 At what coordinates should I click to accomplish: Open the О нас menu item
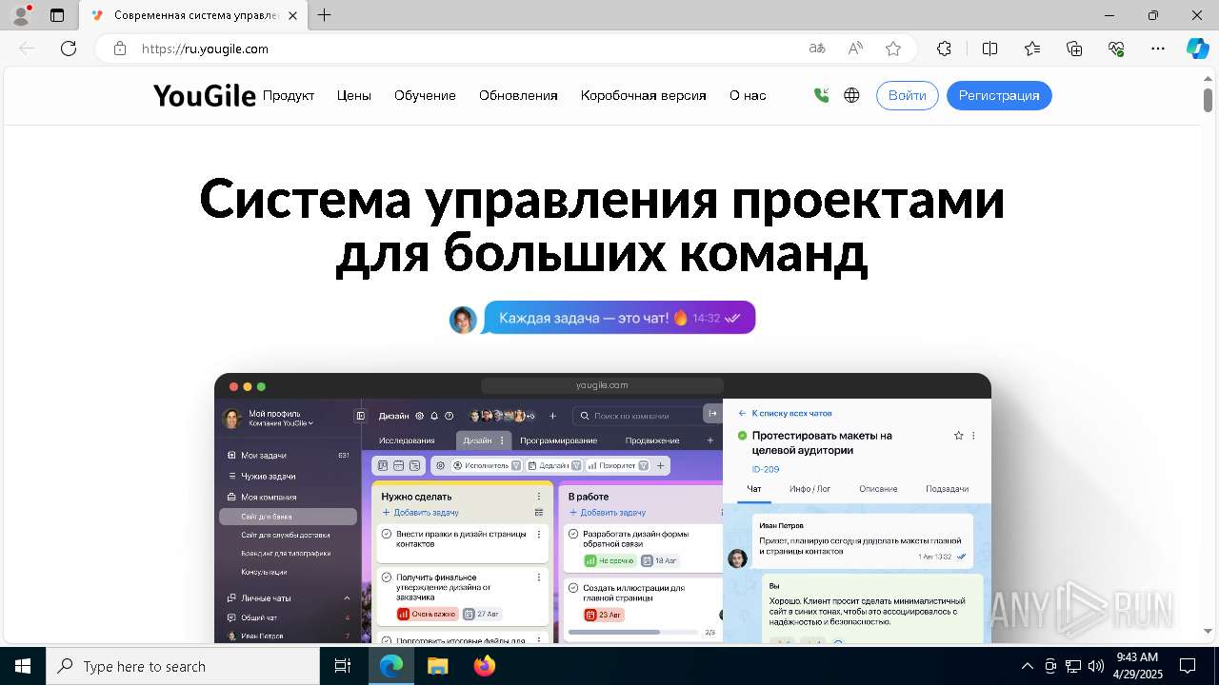tap(748, 95)
